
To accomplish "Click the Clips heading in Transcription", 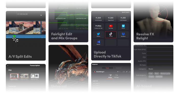I will [x=10, y=70].
